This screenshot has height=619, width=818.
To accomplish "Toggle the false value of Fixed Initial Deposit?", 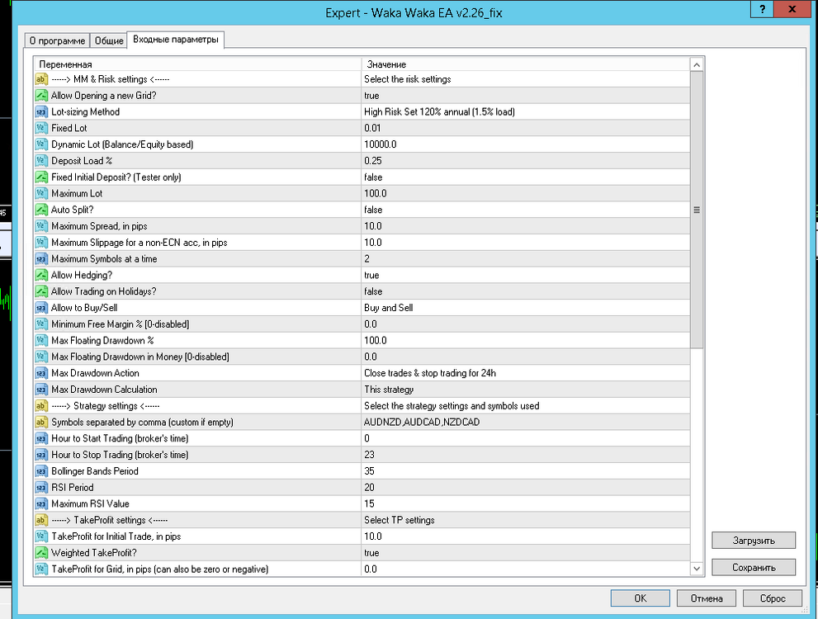I will click(525, 177).
